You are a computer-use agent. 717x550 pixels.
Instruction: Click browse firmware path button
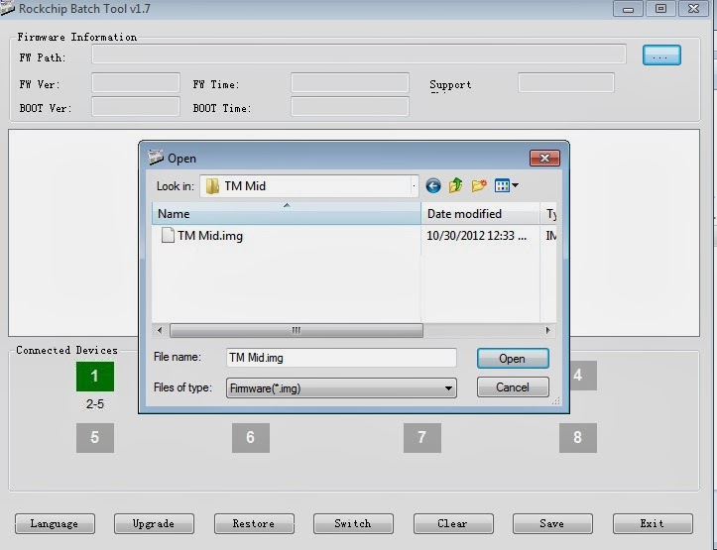point(661,55)
